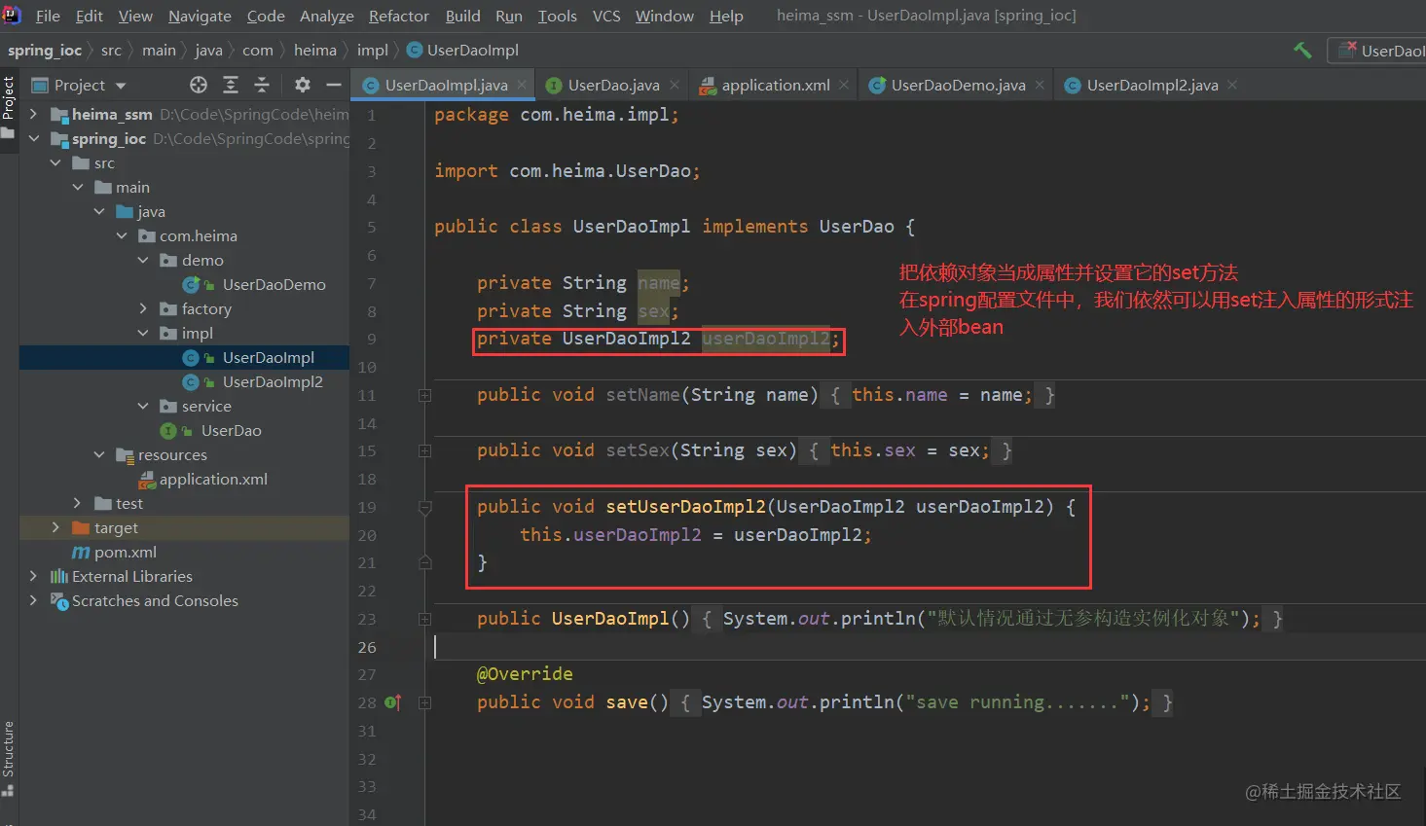Open the Analyze menu

tap(327, 16)
